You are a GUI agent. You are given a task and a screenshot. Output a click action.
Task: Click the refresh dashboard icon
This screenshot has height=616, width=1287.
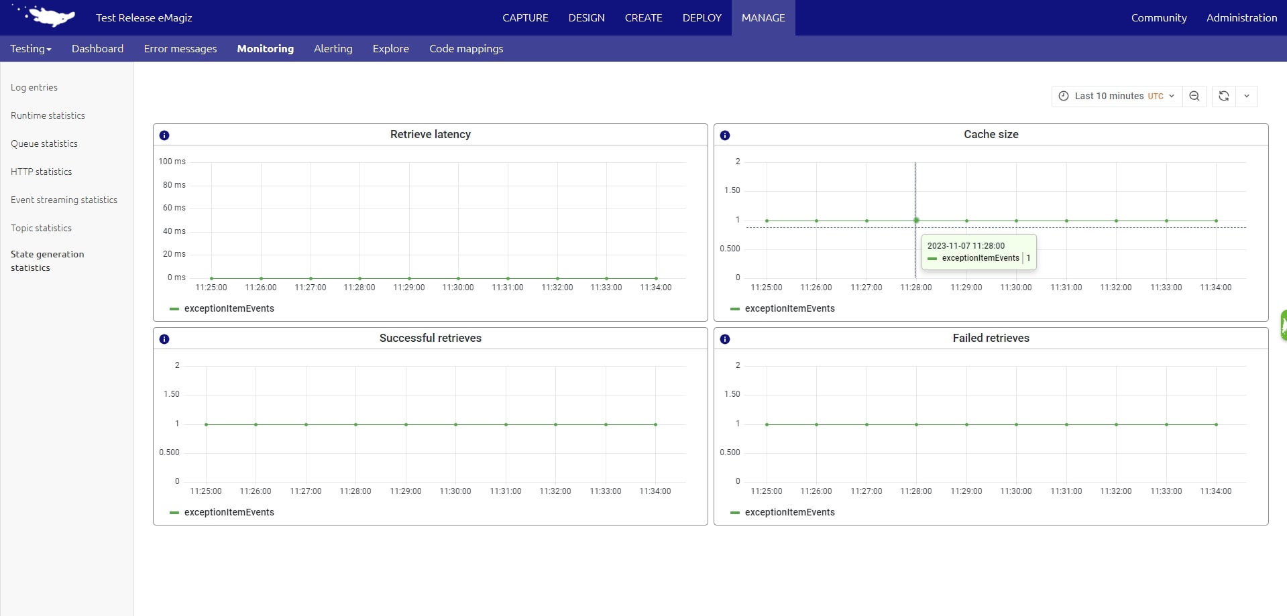[1223, 97]
